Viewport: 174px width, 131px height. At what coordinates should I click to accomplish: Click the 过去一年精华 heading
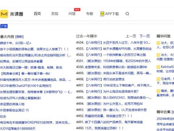[87, 36]
